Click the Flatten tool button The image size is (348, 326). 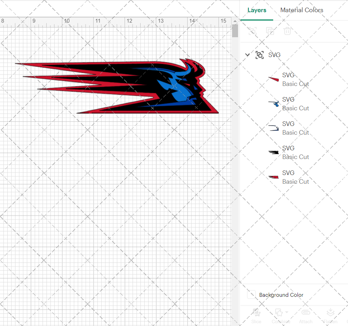(331, 316)
